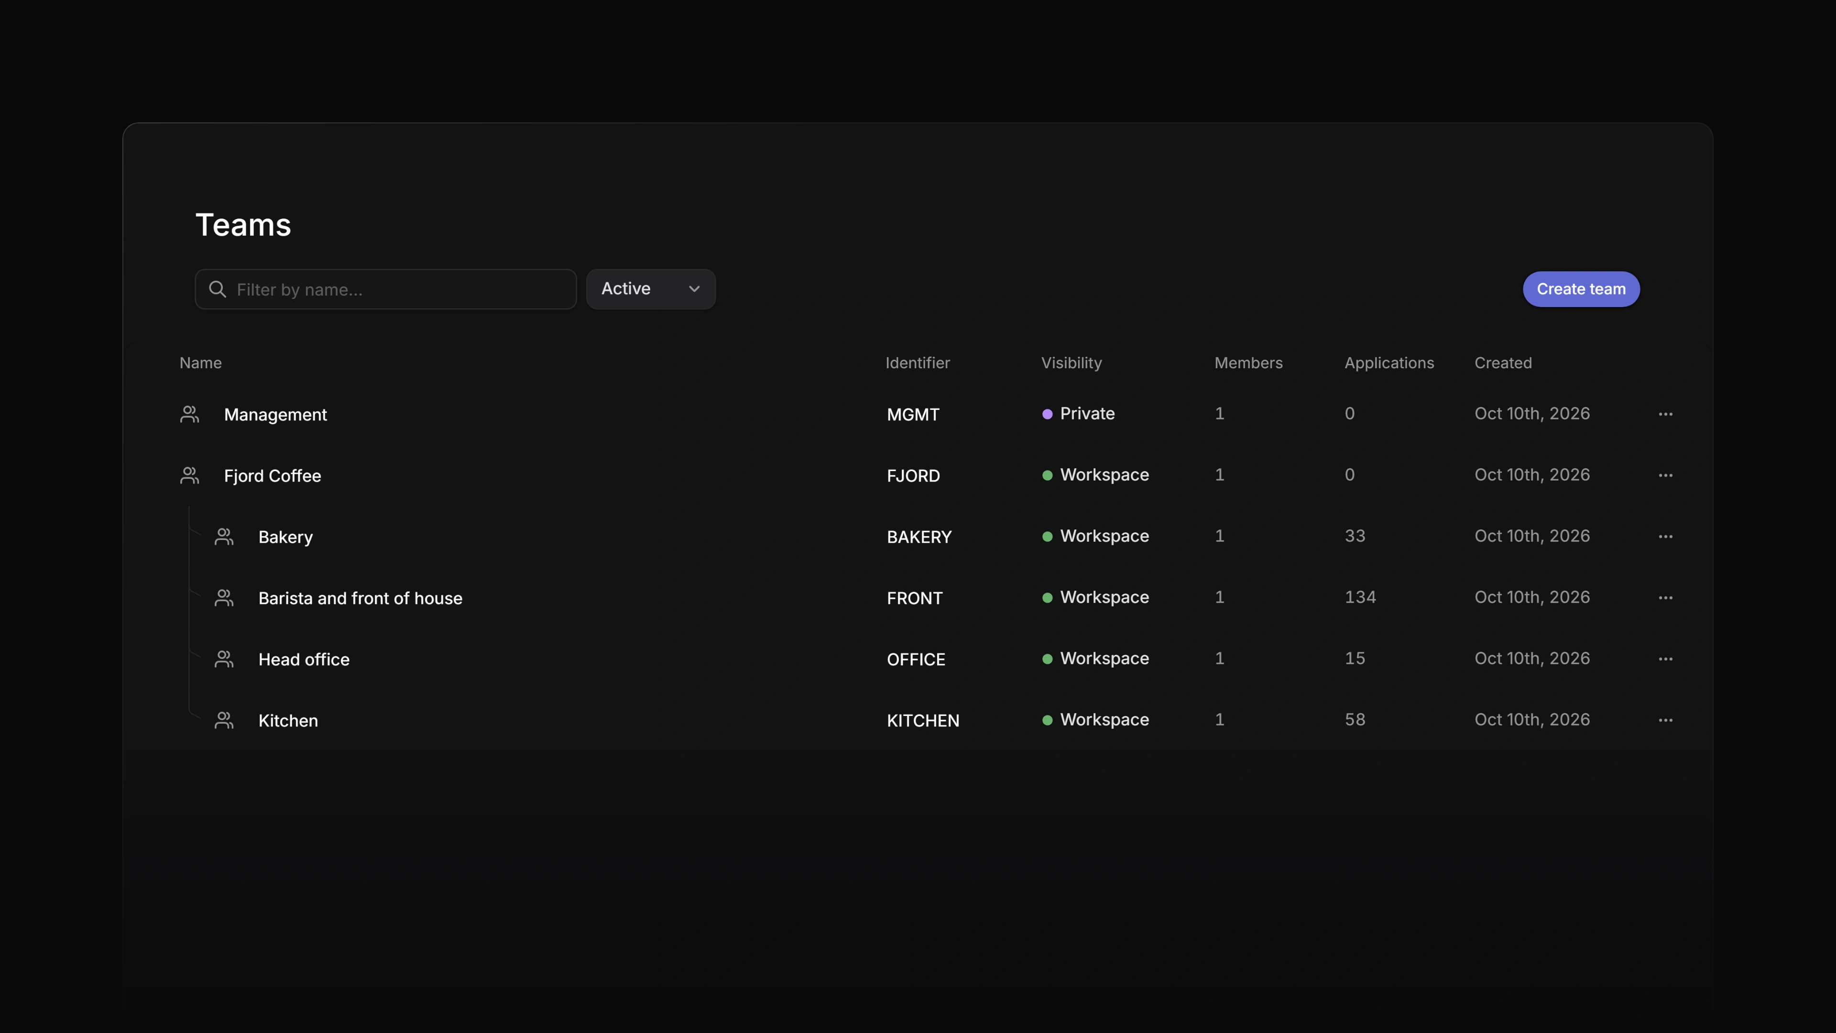Click the team icon beside Barista and front of house
Viewport: 1836px width, 1033px height.
coord(224,598)
